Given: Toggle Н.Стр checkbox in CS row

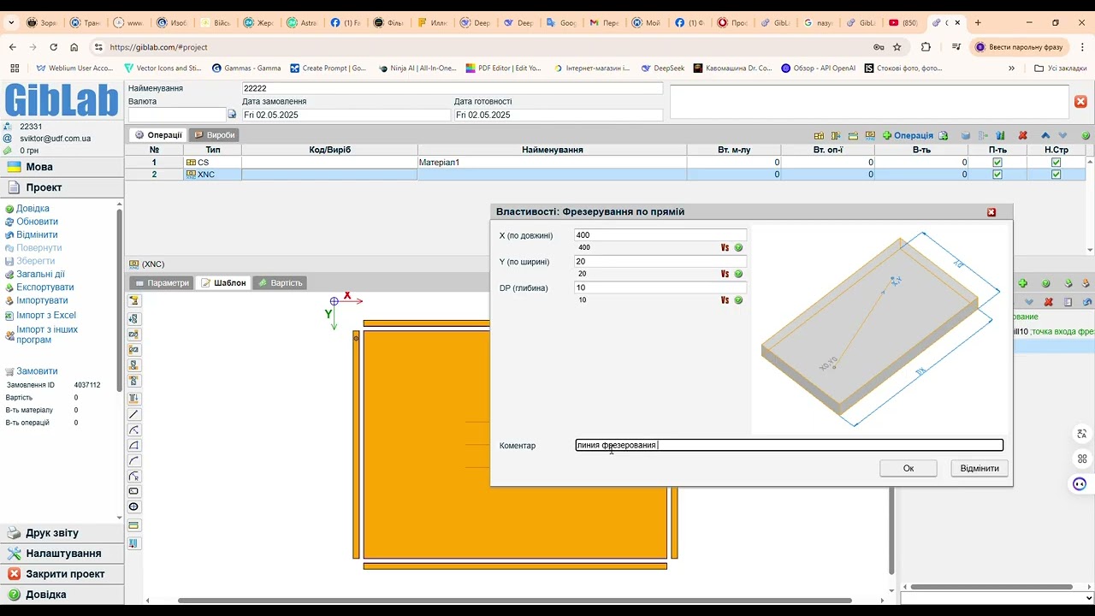Looking at the screenshot, I should coord(1056,162).
